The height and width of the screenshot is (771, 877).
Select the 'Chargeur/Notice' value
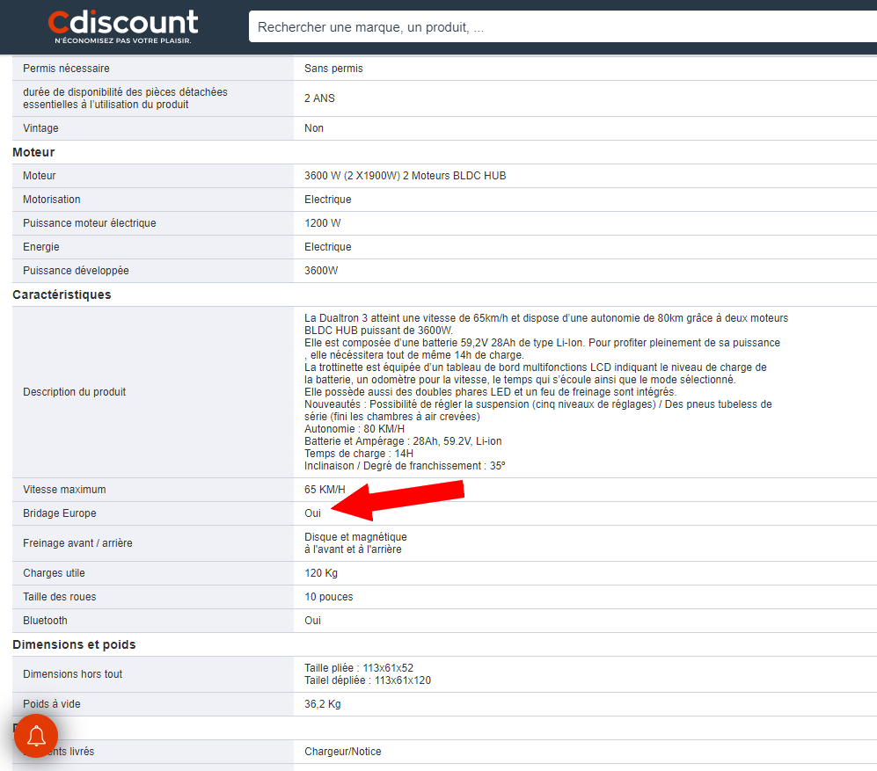(342, 752)
